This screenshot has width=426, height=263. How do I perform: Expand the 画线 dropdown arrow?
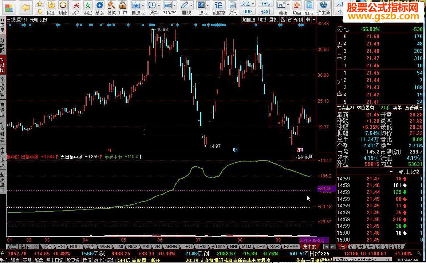pyautogui.click(x=191, y=5)
